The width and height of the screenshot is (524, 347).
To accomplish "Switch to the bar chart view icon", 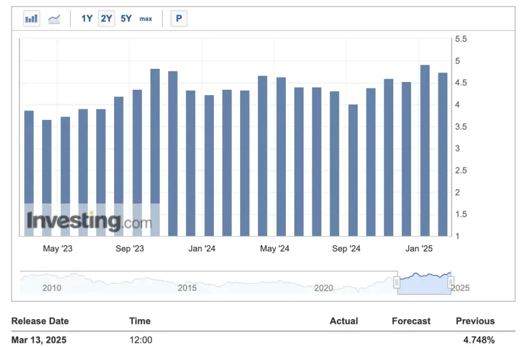I will 31,18.
